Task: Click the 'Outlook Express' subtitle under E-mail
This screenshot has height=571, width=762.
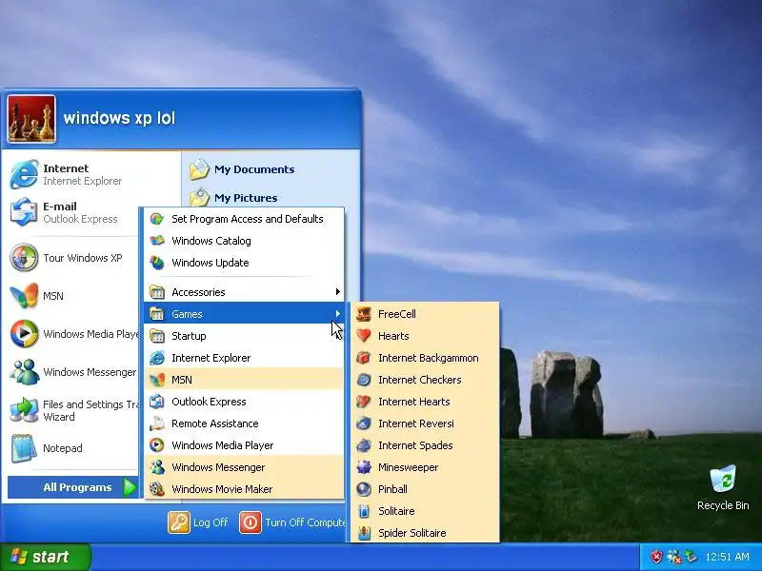Action: 80,219
